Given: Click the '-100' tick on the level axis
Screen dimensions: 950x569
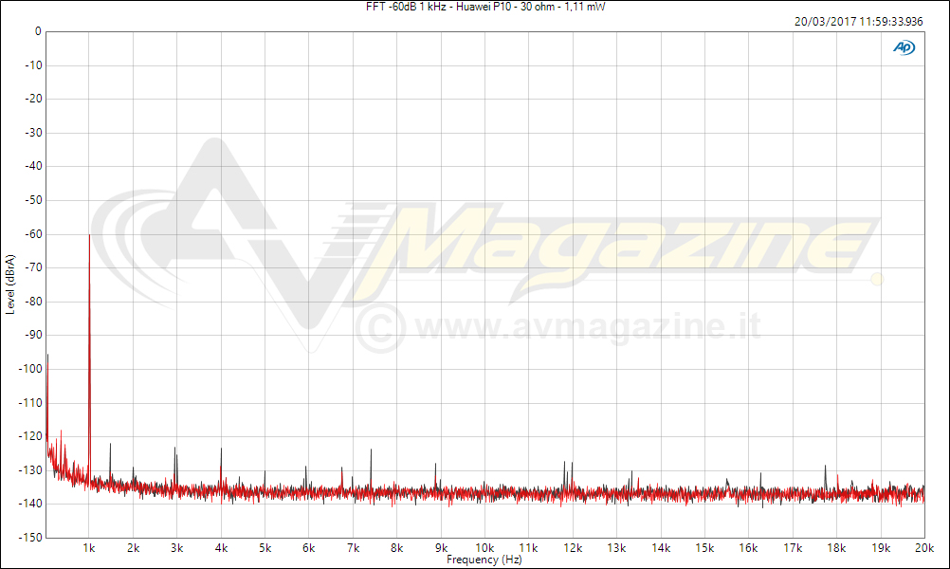Looking at the screenshot, I should click(x=29, y=369).
